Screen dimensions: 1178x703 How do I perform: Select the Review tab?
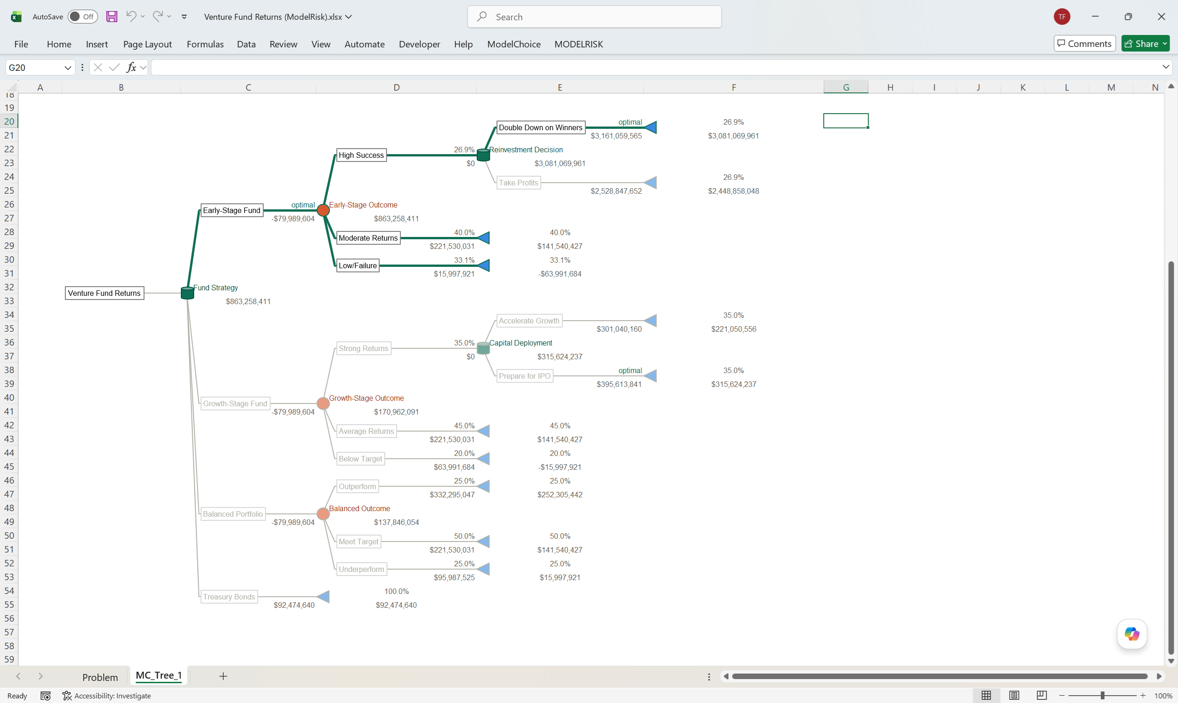click(283, 44)
